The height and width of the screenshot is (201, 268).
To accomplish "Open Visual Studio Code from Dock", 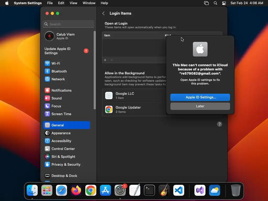I will (x=178, y=190).
